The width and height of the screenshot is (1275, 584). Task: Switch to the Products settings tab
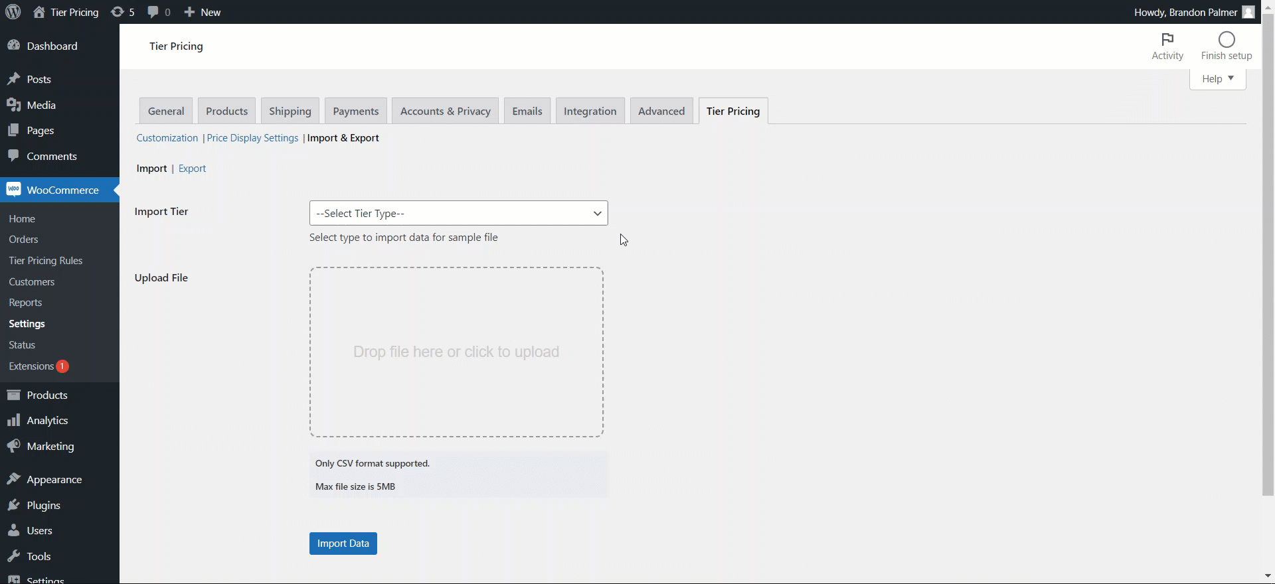click(226, 111)
